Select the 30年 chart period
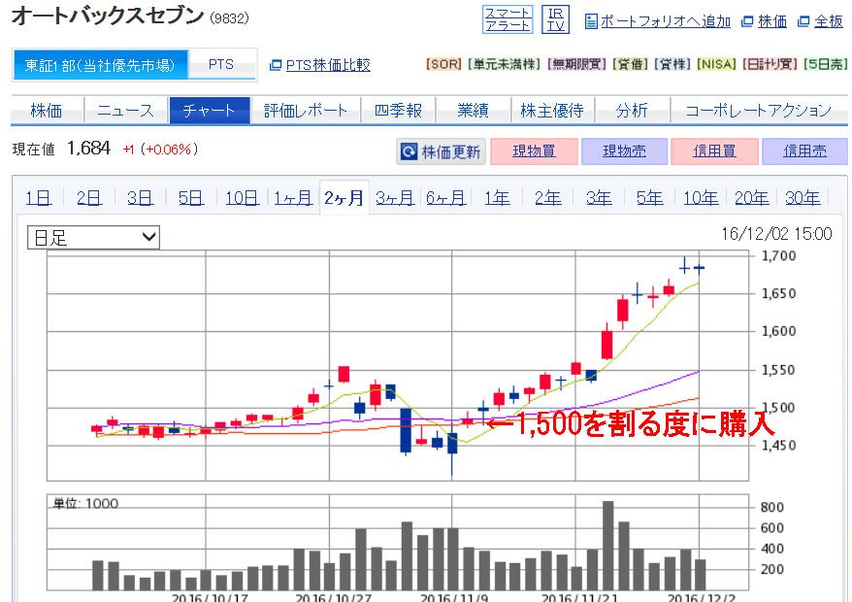The width and height of the screenshot is (852, 602). pos(803,198)
